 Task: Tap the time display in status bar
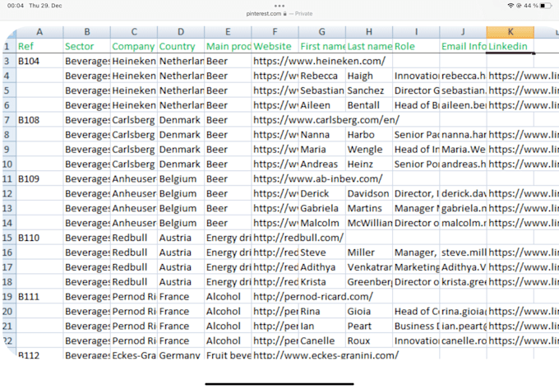[11, 6]
